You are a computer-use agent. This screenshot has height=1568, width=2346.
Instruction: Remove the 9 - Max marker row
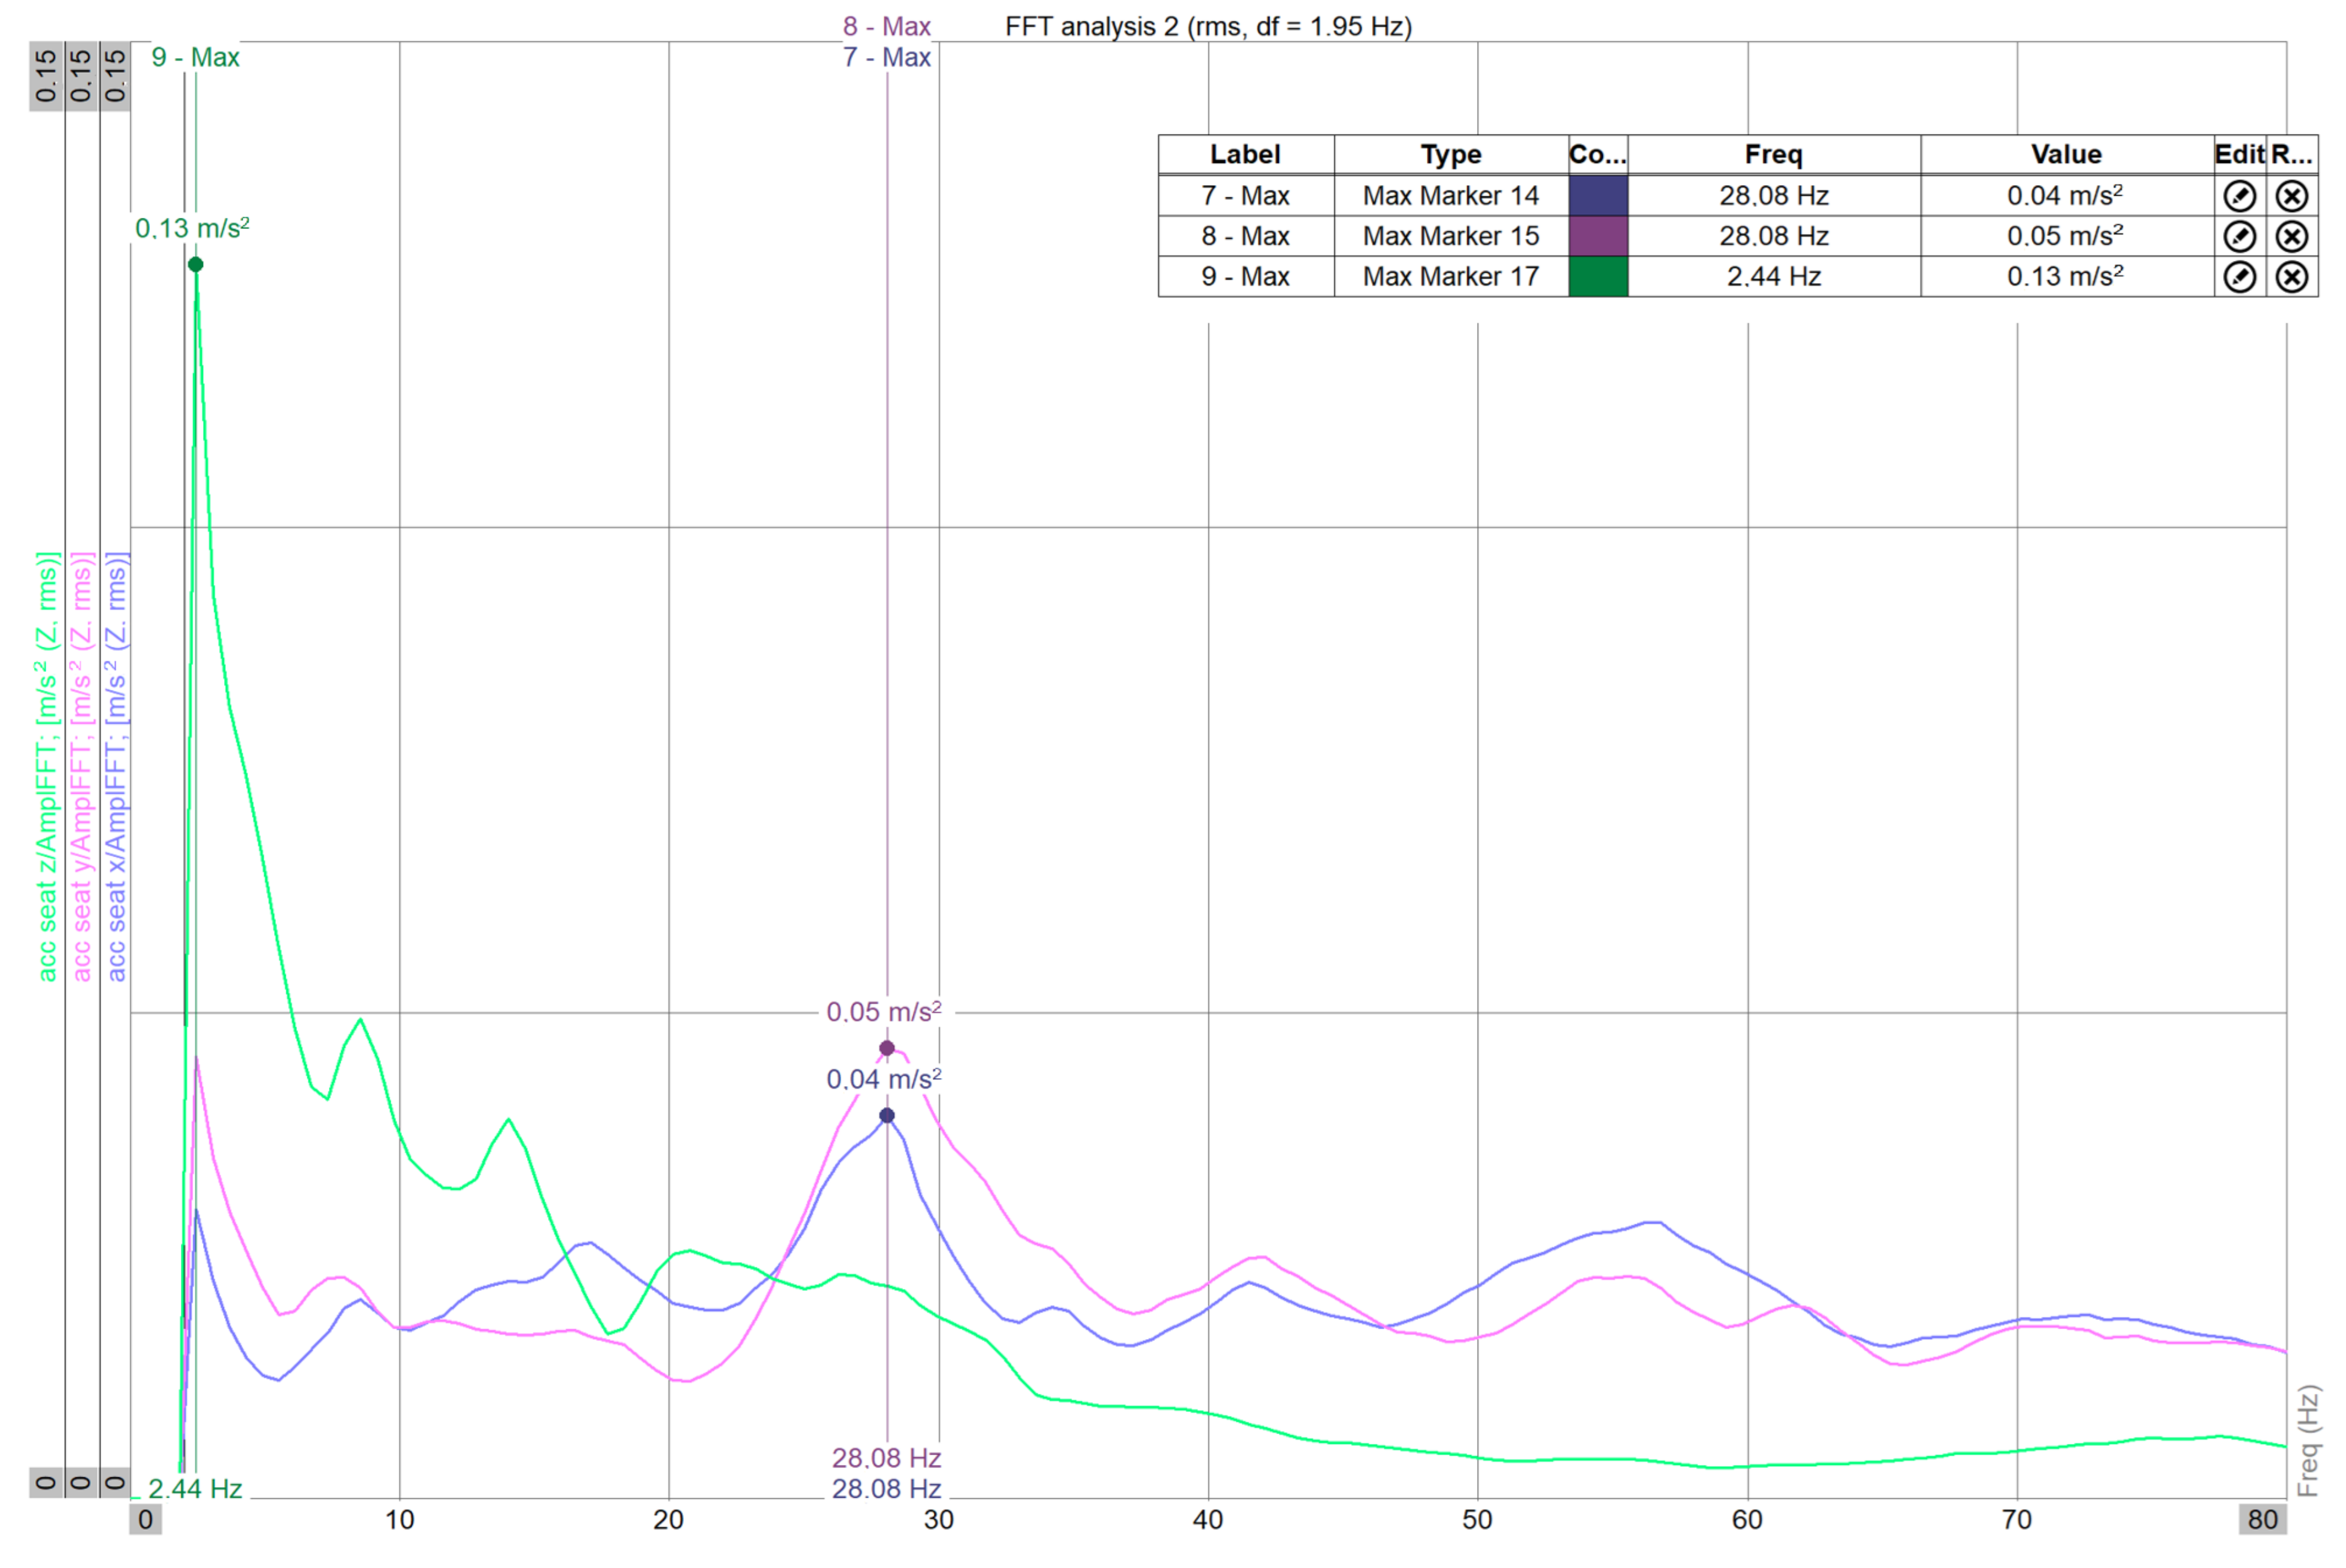(x=2291, y=277)
